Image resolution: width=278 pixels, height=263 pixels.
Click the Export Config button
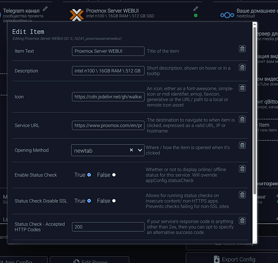click(x=234, y=259)
